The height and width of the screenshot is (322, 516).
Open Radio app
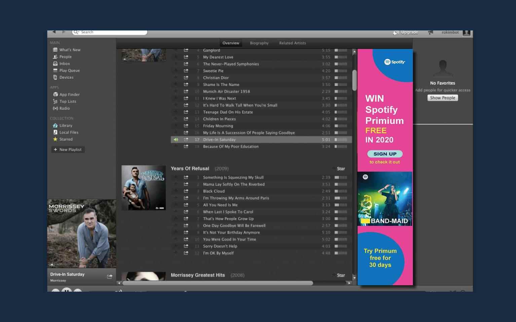(61, 108)
